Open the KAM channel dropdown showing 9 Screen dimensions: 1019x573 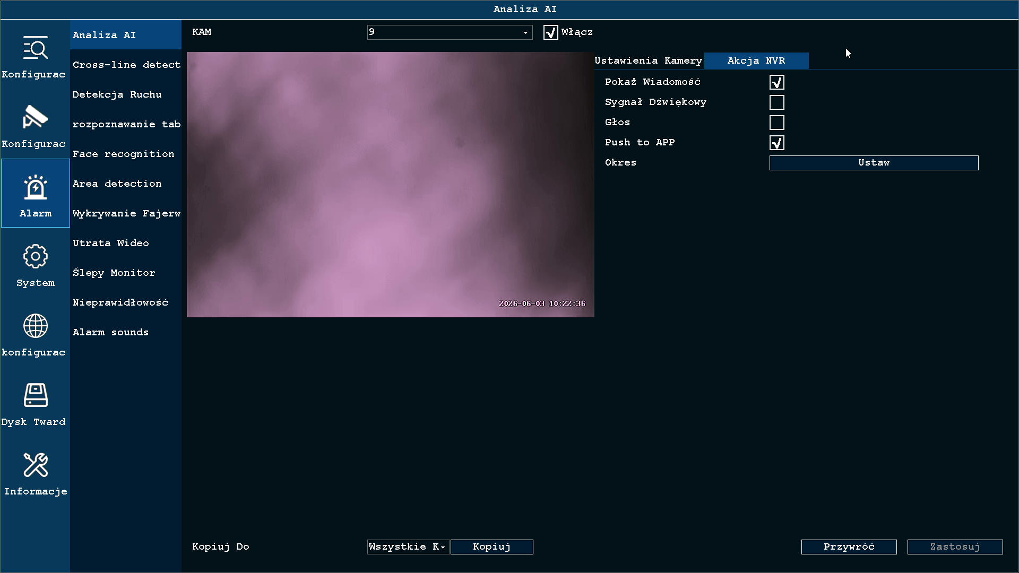(450, 32)
